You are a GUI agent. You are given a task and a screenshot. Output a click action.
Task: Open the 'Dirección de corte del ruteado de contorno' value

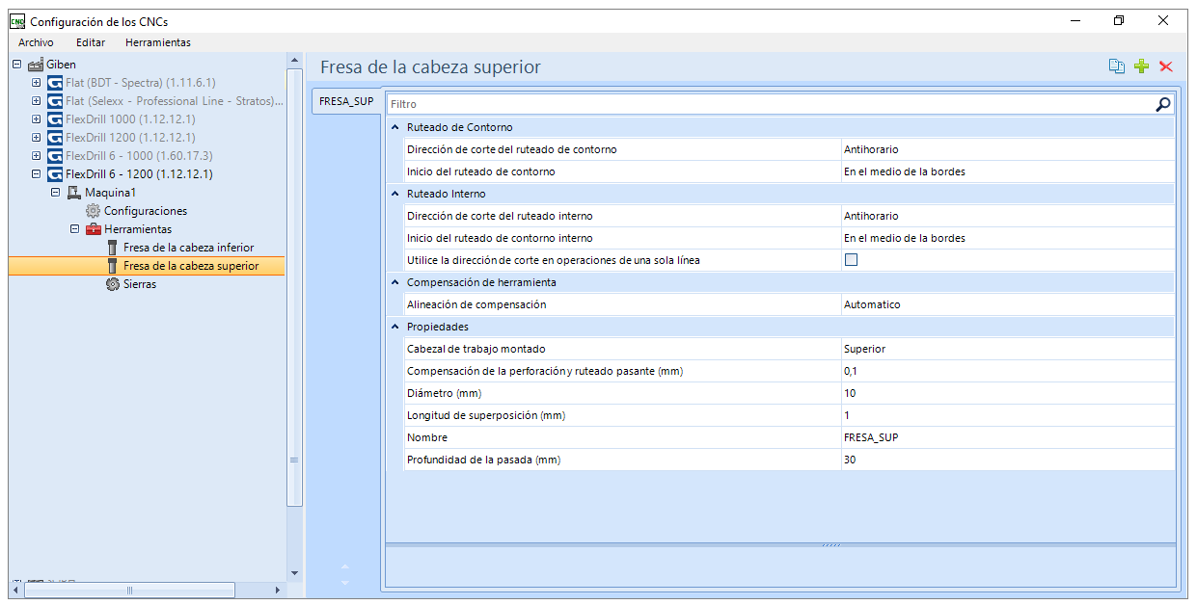[x=1007, y=149]
